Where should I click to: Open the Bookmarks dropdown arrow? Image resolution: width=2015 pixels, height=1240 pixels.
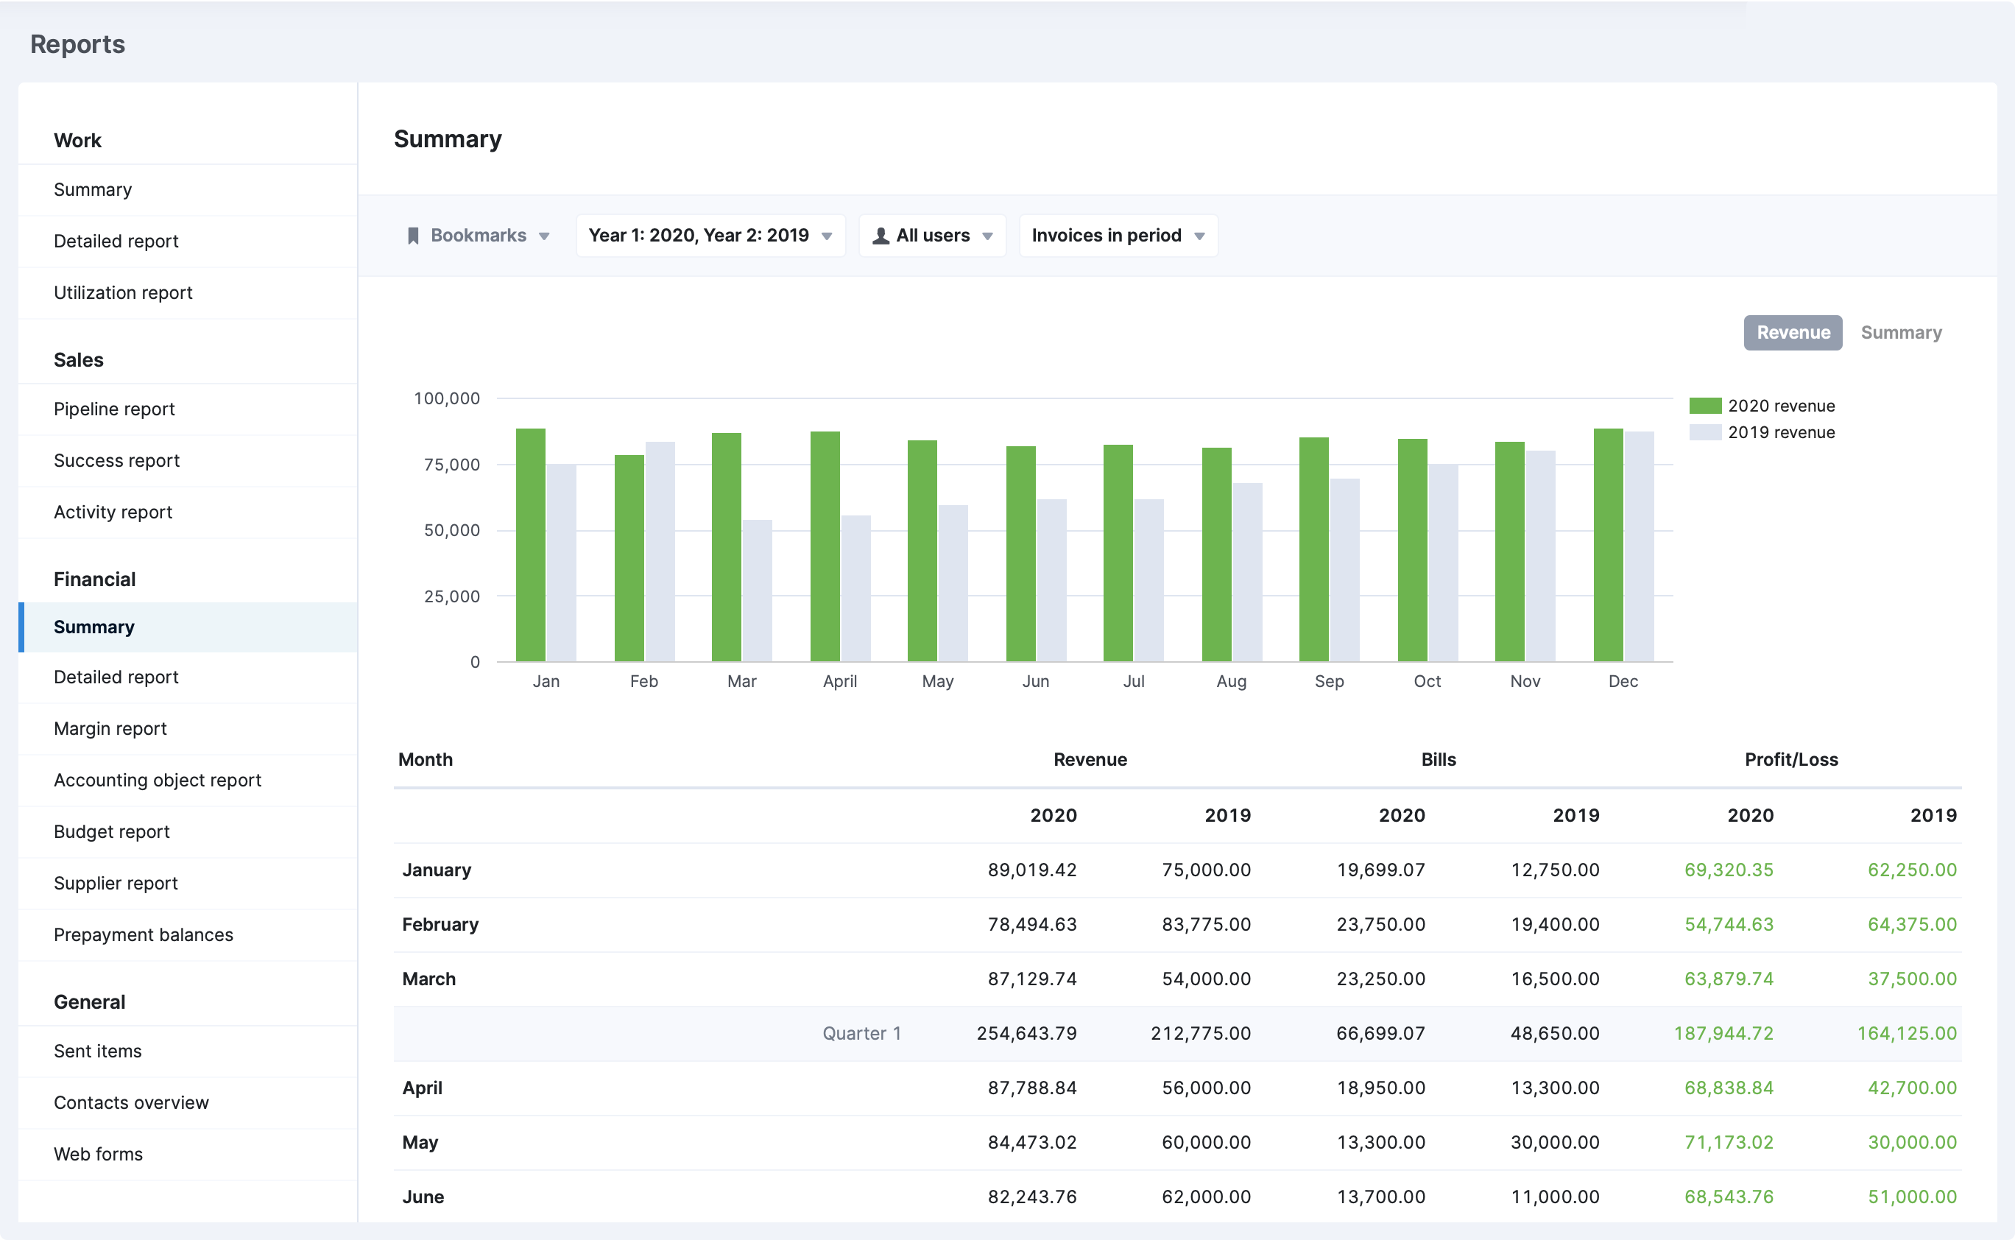(x=543, y=237)
